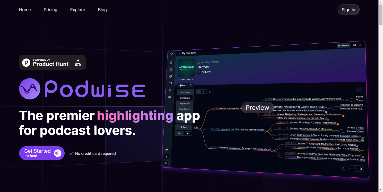Click the Feedback button in preview header

(344, 45)
